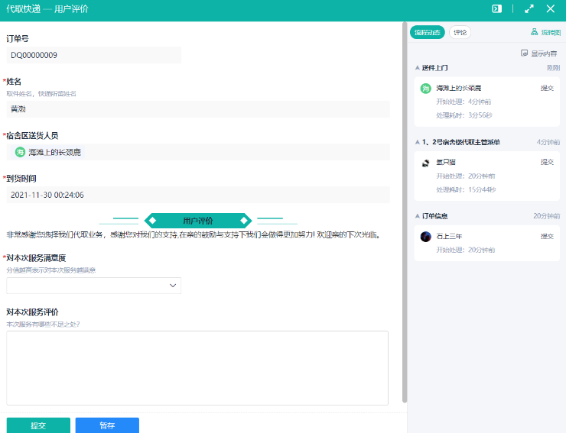Close the 用户评价 dialog
The height and width of the screenshot is (433, 566).
551,9
